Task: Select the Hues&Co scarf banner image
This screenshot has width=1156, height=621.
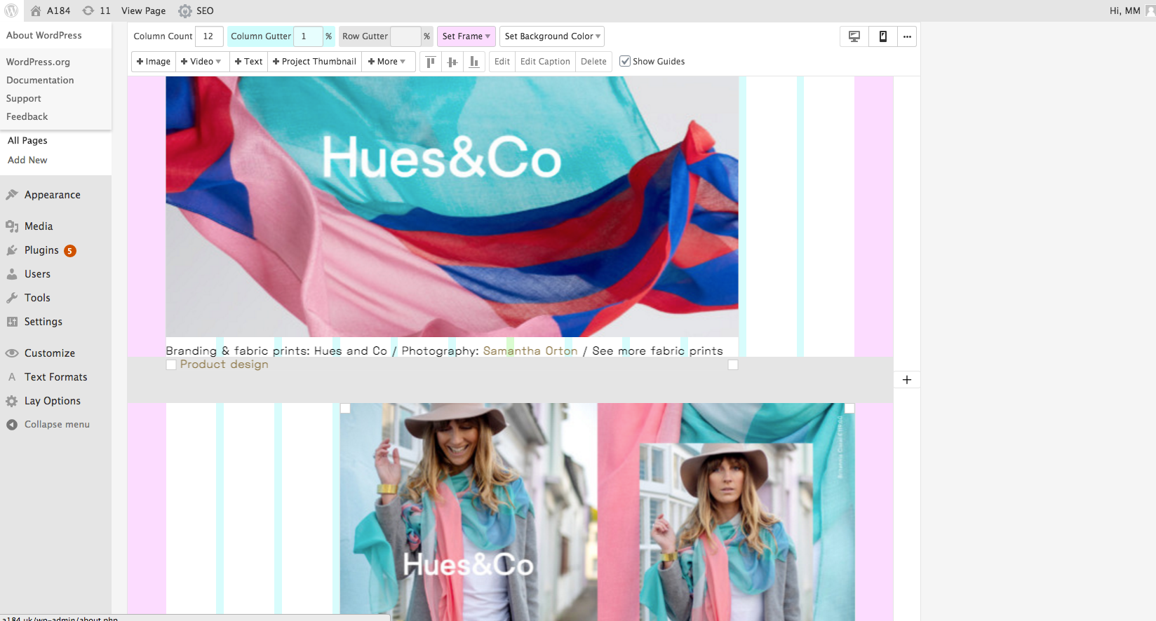Action: (x=452, y=207)
